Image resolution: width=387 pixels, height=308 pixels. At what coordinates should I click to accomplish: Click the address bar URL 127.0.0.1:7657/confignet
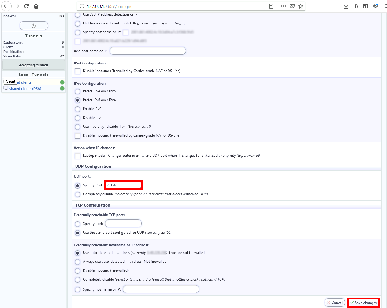pos(110,6)
